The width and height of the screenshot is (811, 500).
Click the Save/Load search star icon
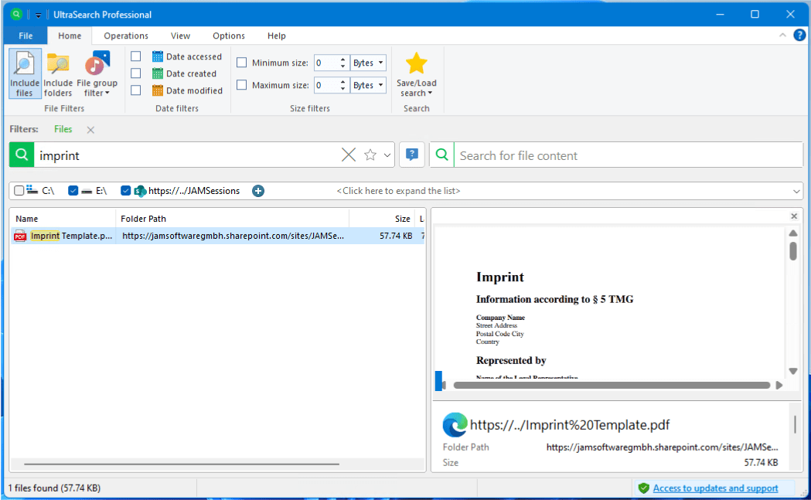point(416,65)
